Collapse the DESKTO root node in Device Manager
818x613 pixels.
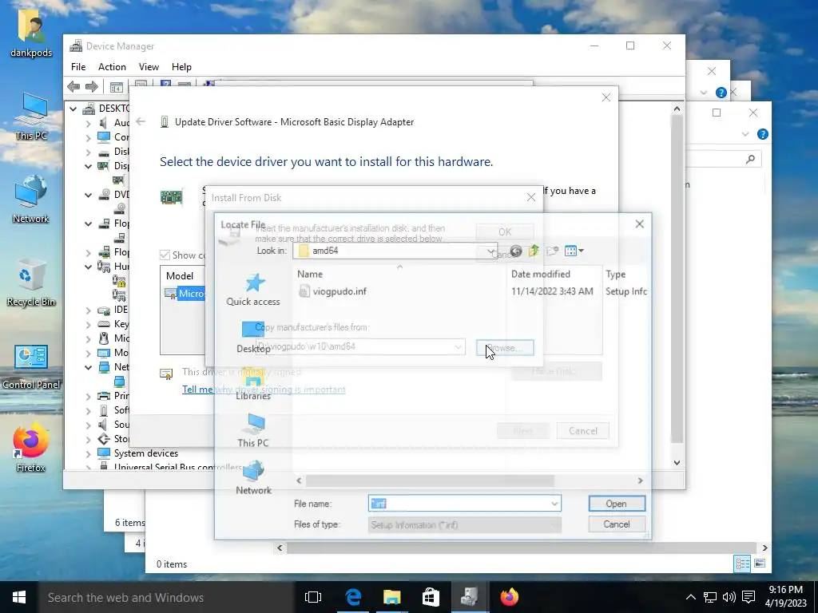click(73, 109)
